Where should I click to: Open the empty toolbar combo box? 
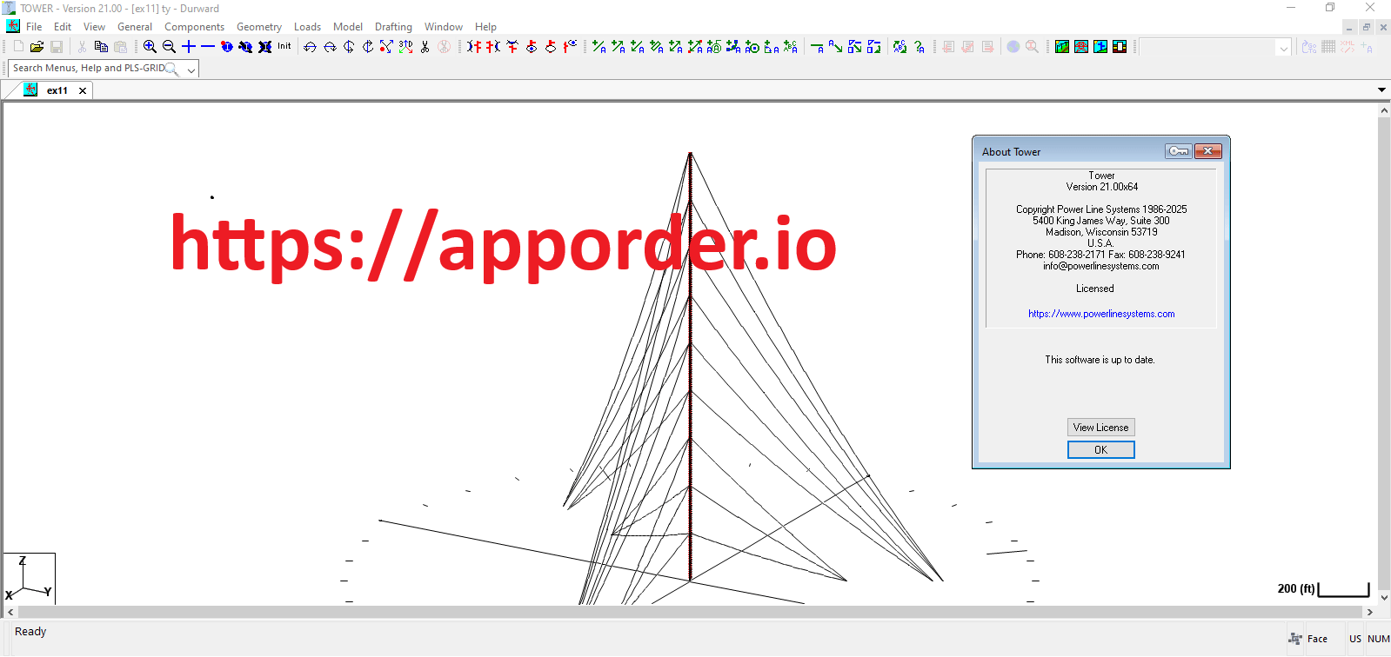click(x=1215, y=47)
